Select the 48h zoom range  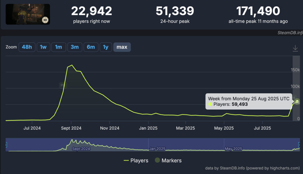click(x=27, y=47)
